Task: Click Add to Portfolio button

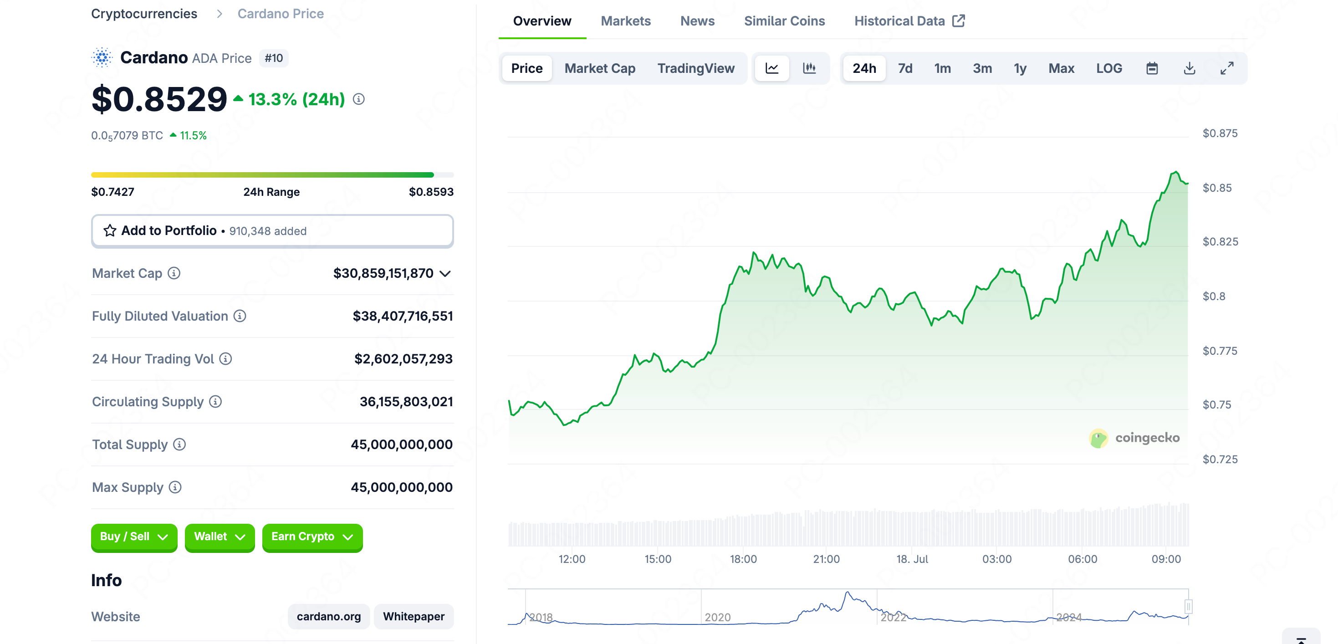Action: point(272,230)
